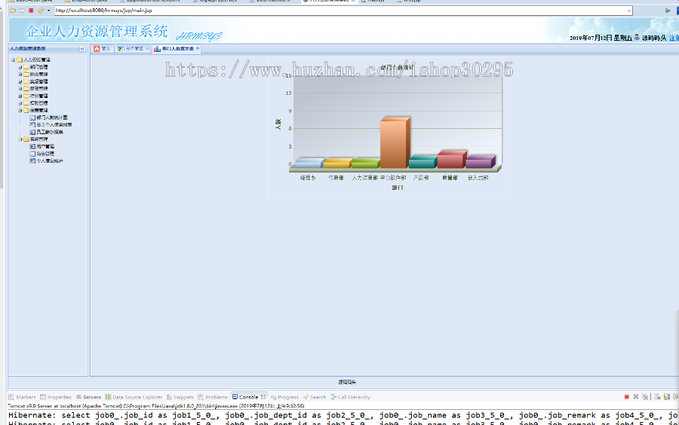Open the Call Hierarchy view tab
This screenshot has width=679, height=425.
[x=351, y=397]
